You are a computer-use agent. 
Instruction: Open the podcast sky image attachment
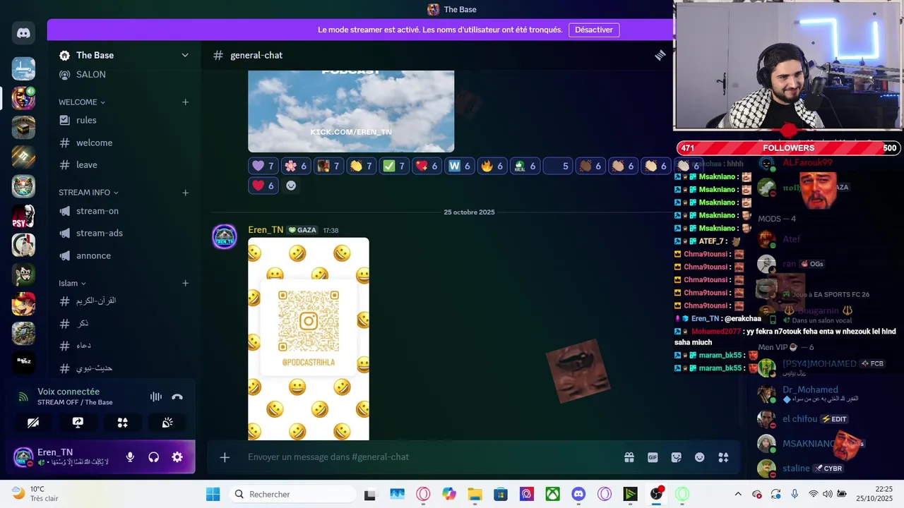point(351,111)
